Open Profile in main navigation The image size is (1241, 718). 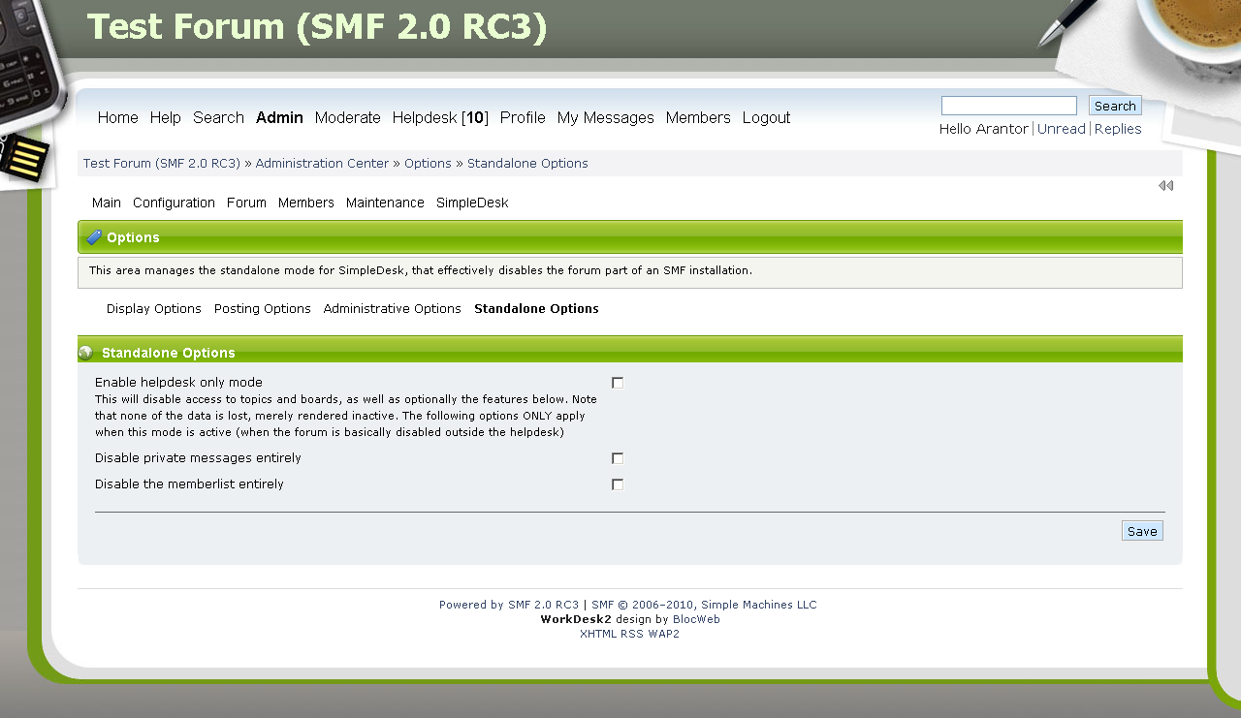tap(523, 117)
